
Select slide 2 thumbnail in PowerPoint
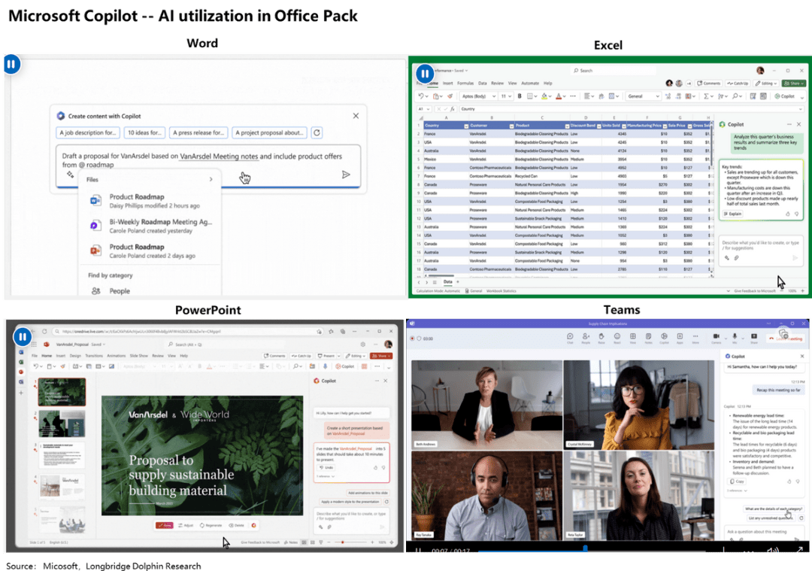tap(62, 424)
